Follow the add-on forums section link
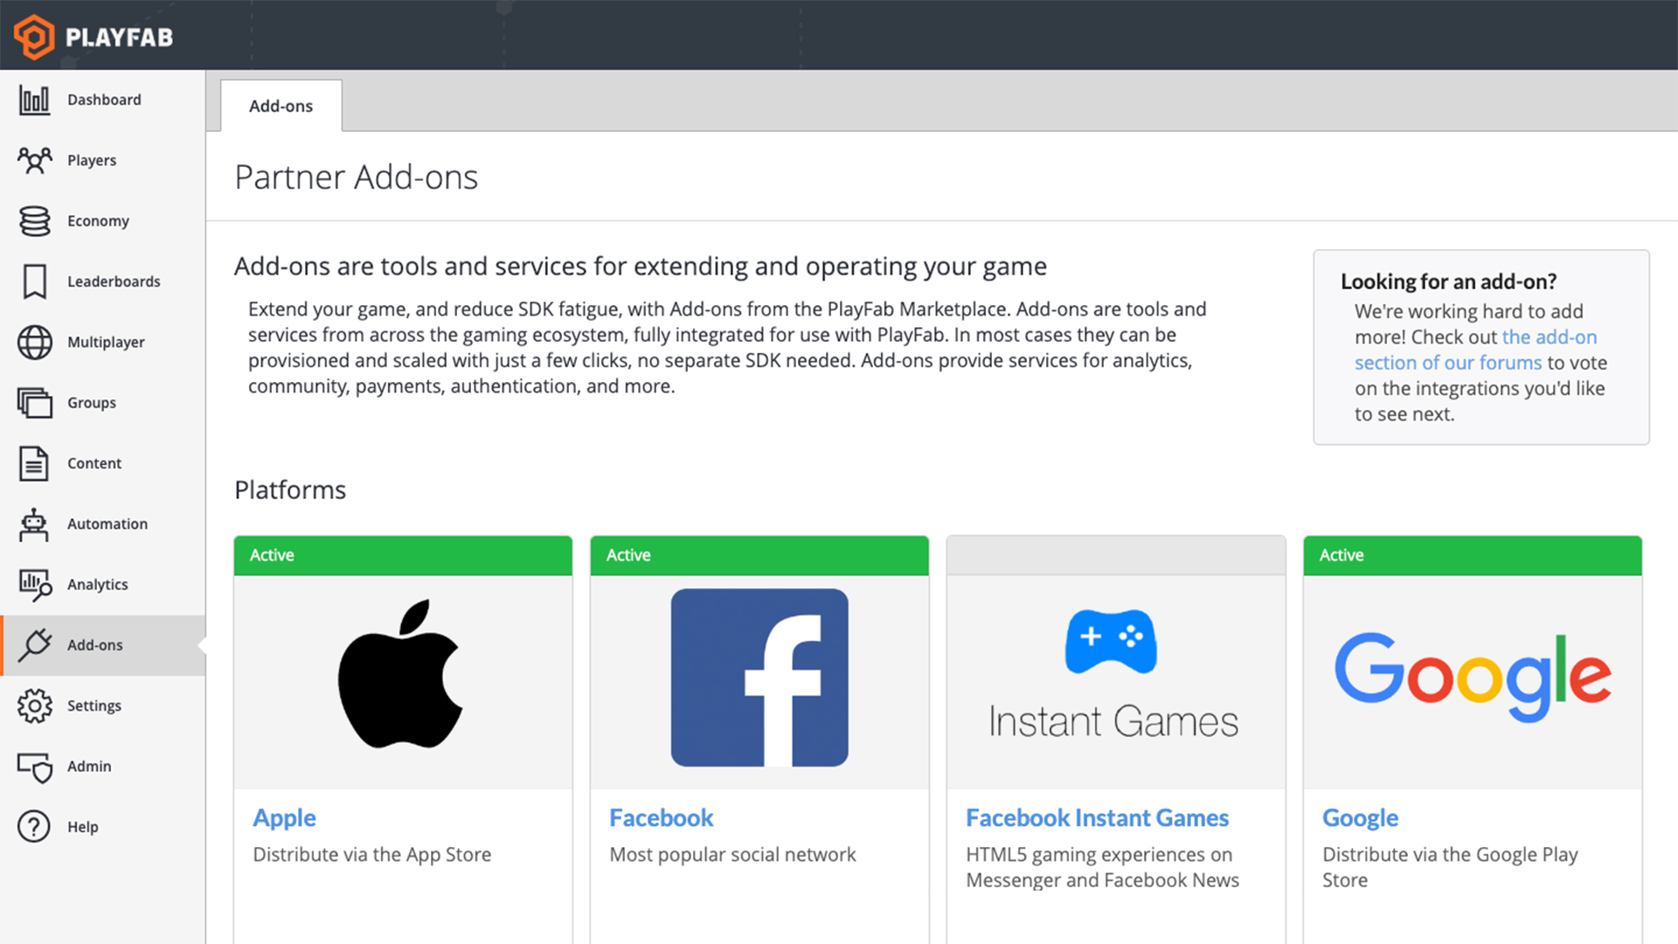 click(1475, 350)
